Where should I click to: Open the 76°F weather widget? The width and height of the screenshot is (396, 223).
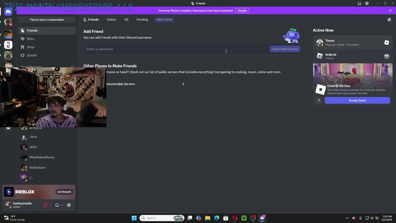click(14, 218)
